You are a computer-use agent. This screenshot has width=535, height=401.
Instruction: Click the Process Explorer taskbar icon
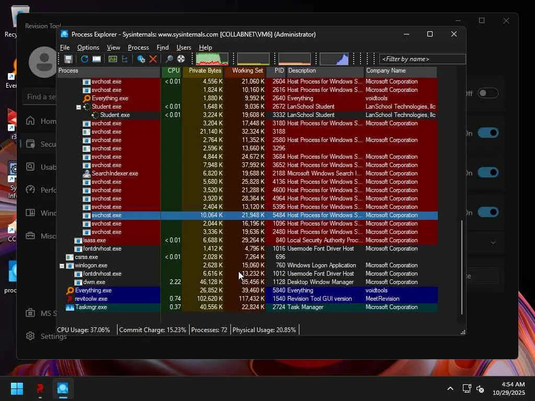pos(63,388)
